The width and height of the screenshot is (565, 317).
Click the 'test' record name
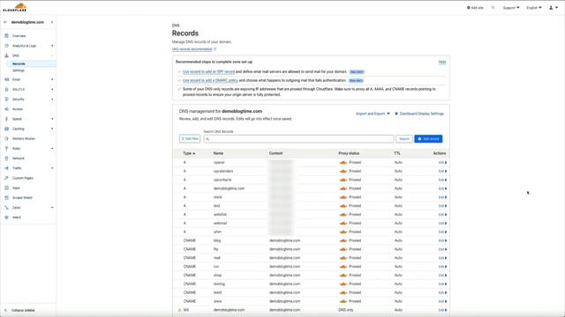point(216,206)
